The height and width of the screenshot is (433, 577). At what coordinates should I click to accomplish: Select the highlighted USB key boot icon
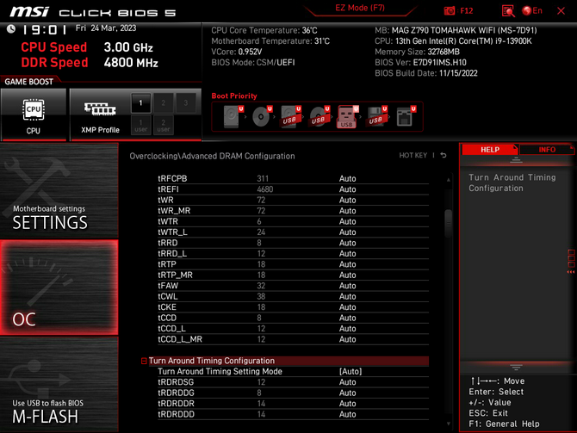tap(347, 116)
